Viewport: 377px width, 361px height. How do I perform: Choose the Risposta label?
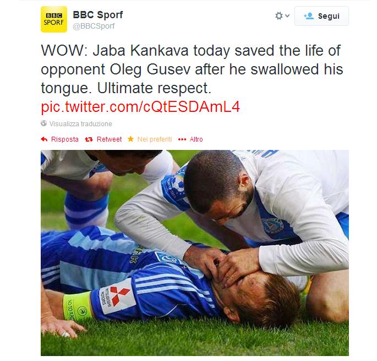(65, 139)
